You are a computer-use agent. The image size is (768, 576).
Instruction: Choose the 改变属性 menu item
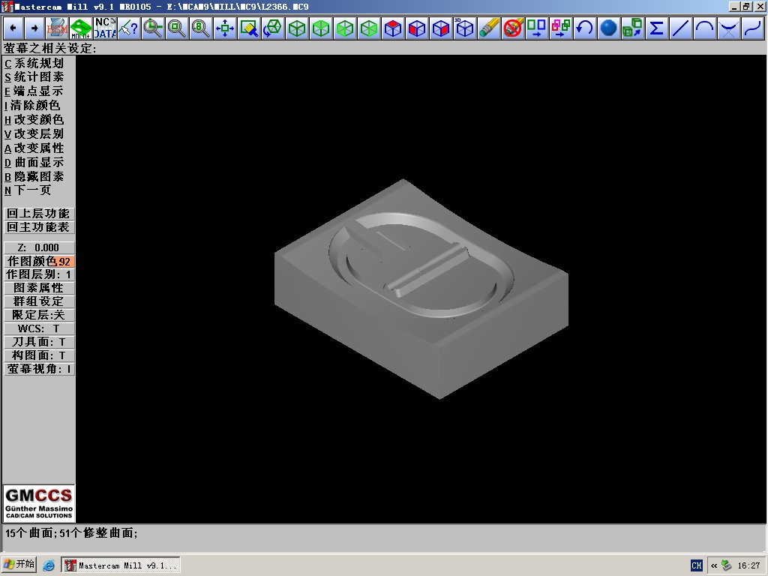[x=34, y=148]
